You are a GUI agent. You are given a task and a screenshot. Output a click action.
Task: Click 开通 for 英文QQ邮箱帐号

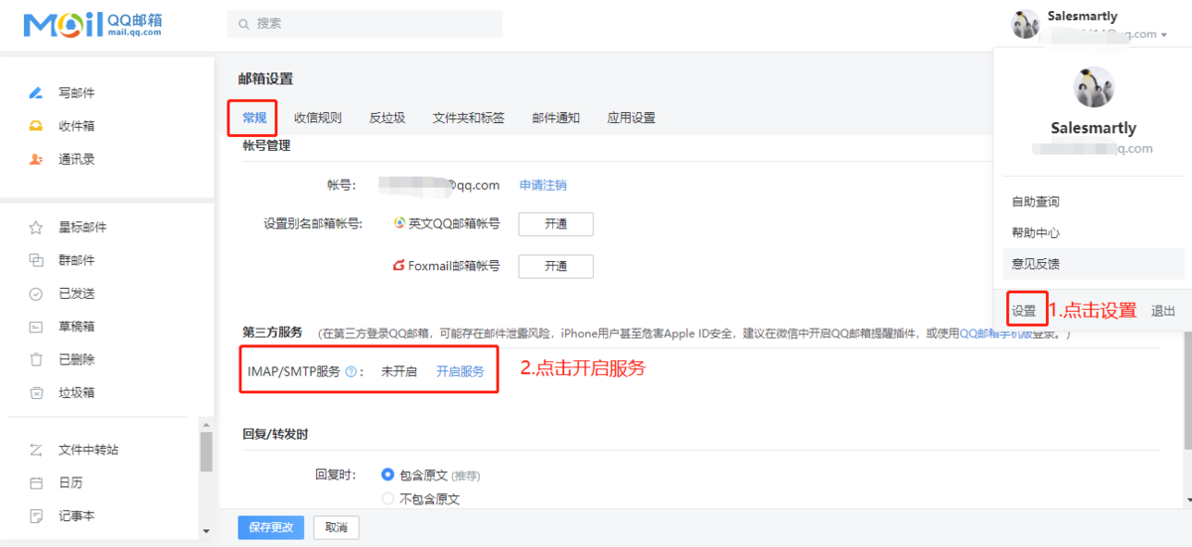pos(556,224)
